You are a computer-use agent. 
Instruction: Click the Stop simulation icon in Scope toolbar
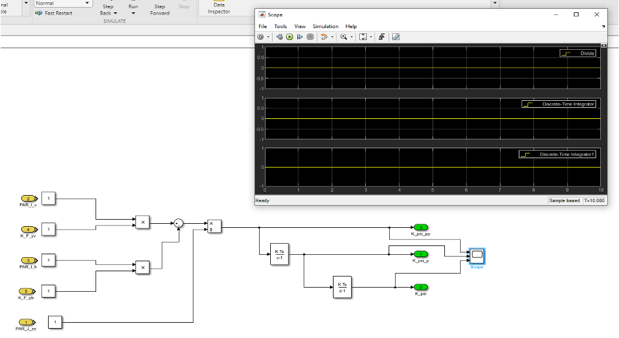[x=309, y=37]
